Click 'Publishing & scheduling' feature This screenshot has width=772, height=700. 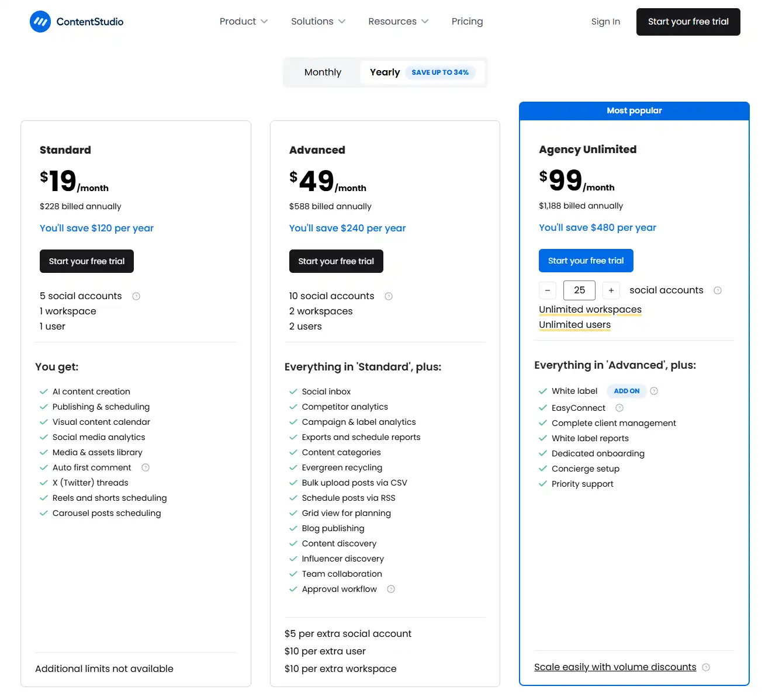(x=101, y=407)
